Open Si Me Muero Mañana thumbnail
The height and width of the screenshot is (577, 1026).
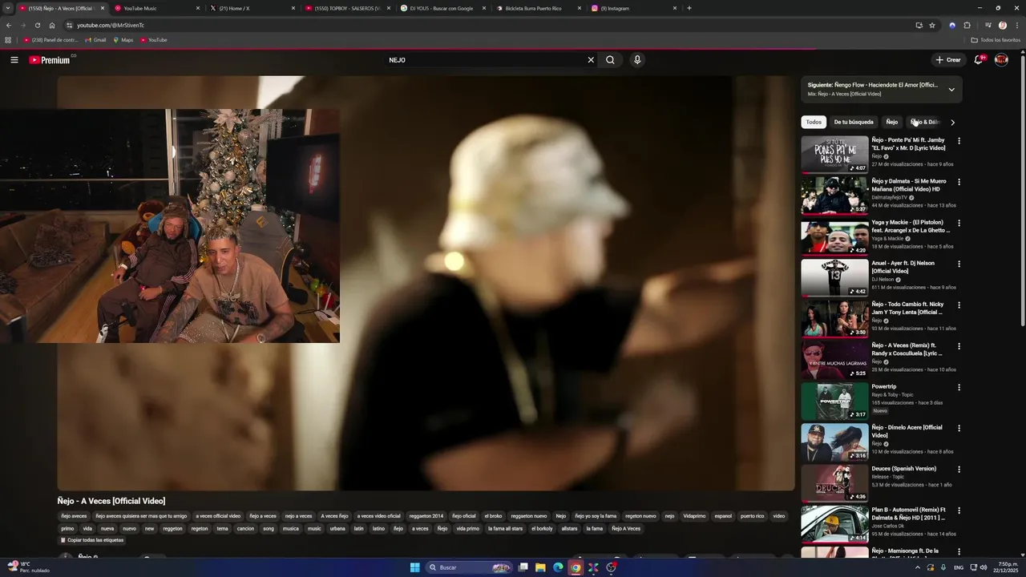[834, 196]
